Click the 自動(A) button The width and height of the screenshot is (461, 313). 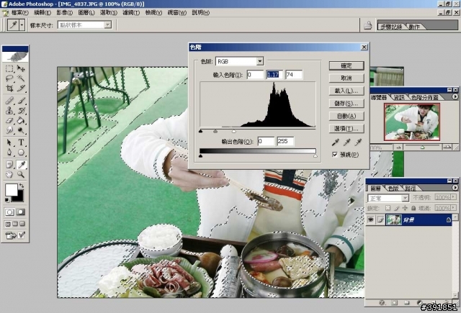(x=346, y=116)
